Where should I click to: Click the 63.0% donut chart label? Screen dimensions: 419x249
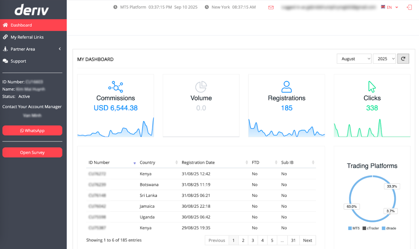point(352,206)
